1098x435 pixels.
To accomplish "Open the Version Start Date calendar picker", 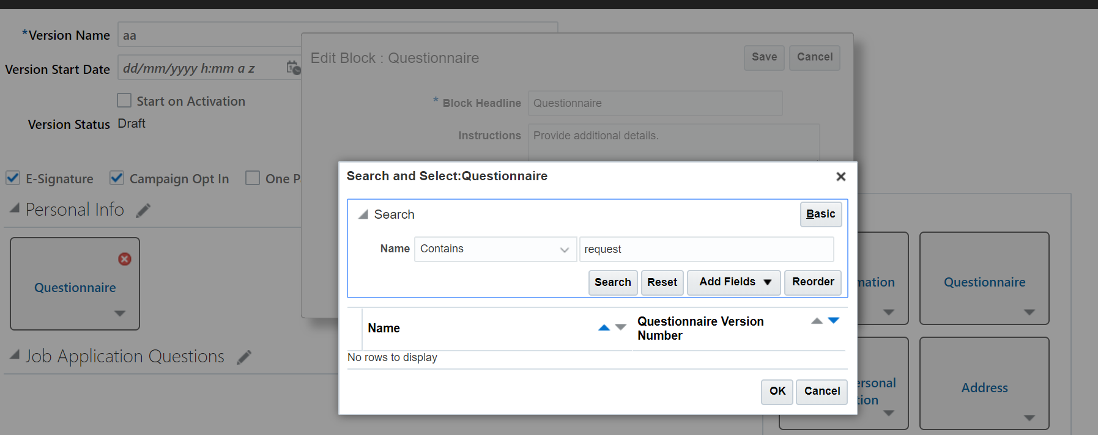I will coord(294,68).
